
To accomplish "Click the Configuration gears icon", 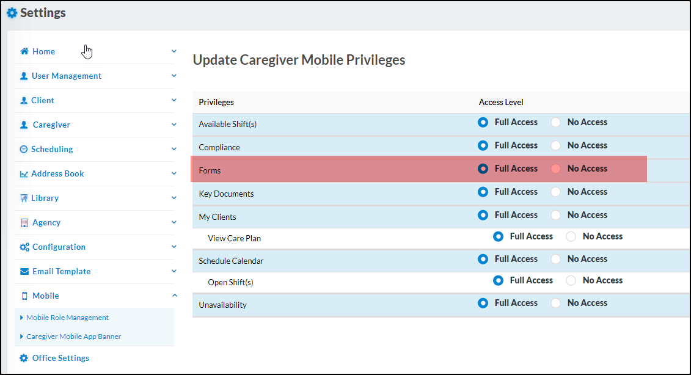I will click(23, 247).
